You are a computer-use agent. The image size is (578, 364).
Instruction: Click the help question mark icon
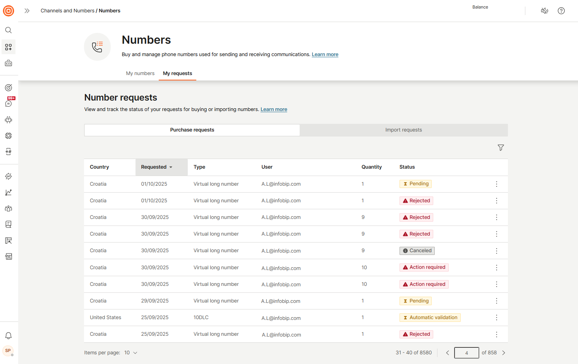click(x=561, y=11)
